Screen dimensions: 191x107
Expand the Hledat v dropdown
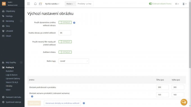70,4
